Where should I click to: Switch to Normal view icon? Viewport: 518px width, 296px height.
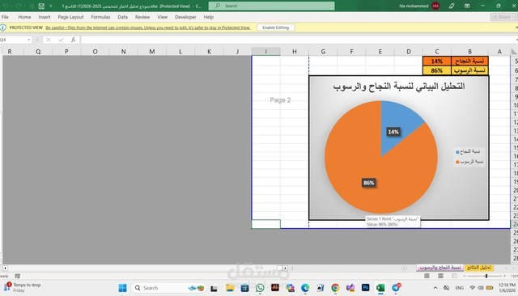[x=427, y=276]
